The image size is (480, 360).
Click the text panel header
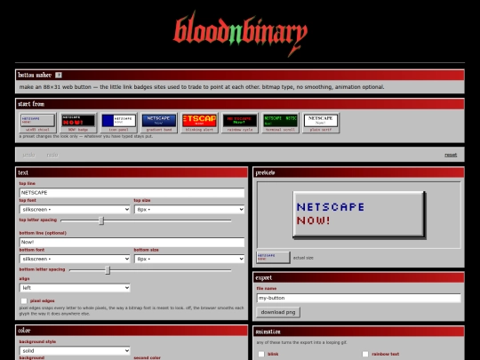point(132,172)
